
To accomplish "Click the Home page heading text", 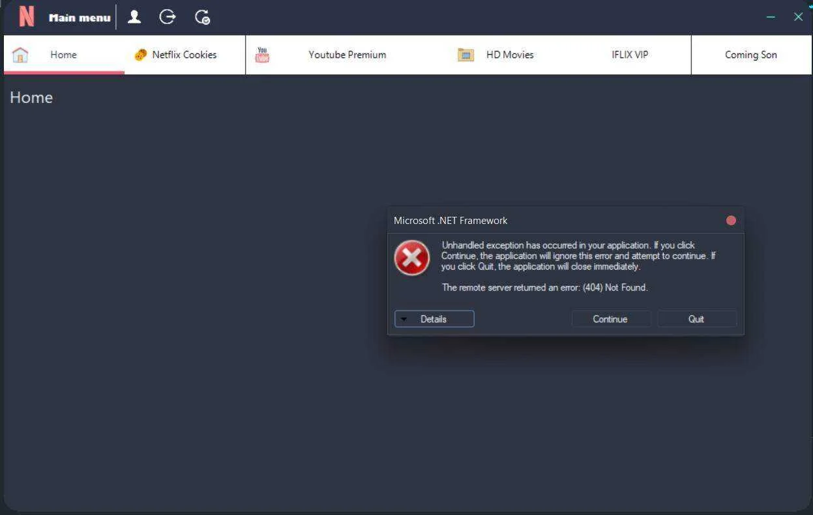I will 31,98.
